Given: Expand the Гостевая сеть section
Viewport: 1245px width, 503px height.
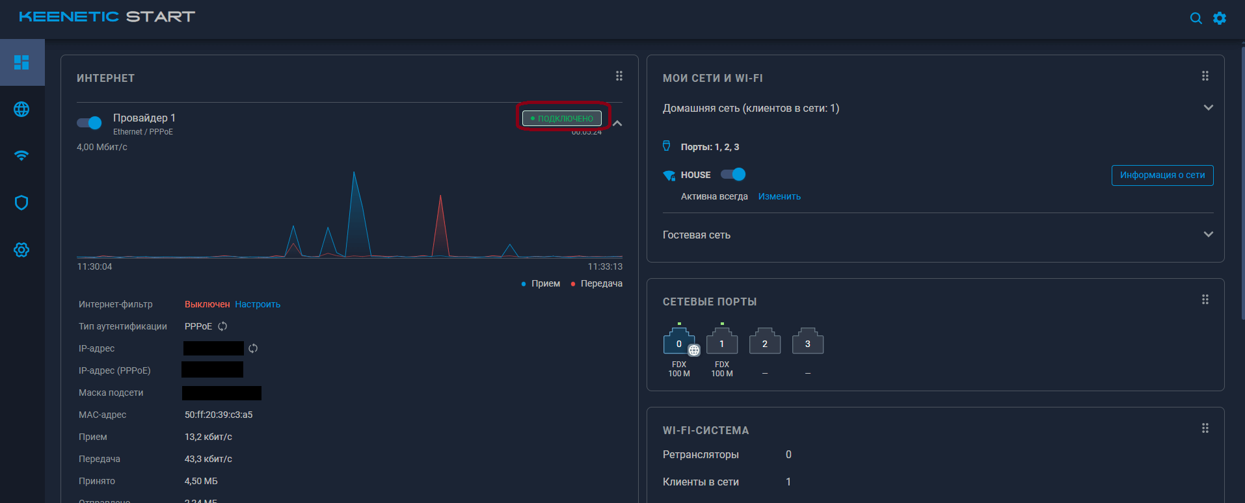Looking at the screenshot, I should pyautogui.click(x=1208, y=235).
